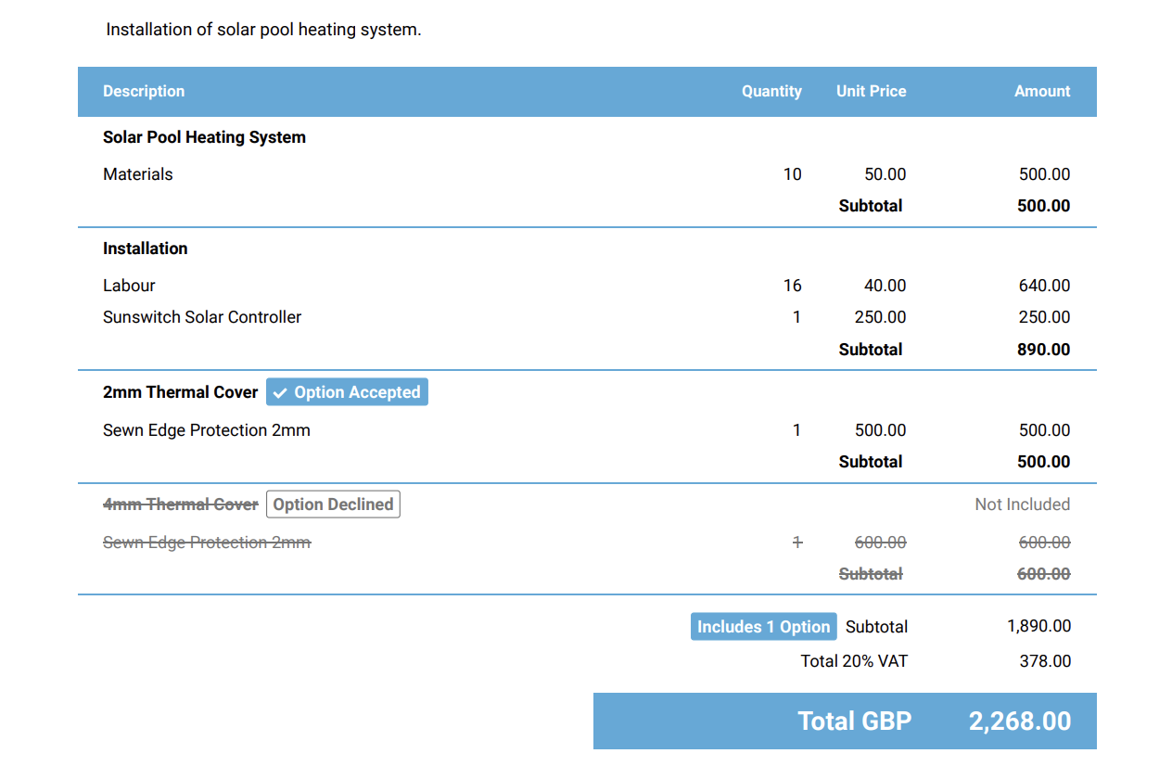Select the installation description text above the table
The width and height of the screenshot is (1172, 779).
[x=263, y=29]
